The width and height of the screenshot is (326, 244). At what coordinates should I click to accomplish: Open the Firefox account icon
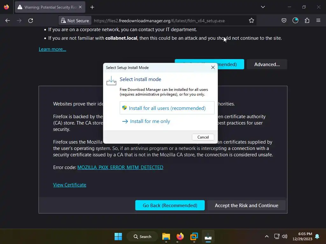pyautogui.click(x=295, y=21)
